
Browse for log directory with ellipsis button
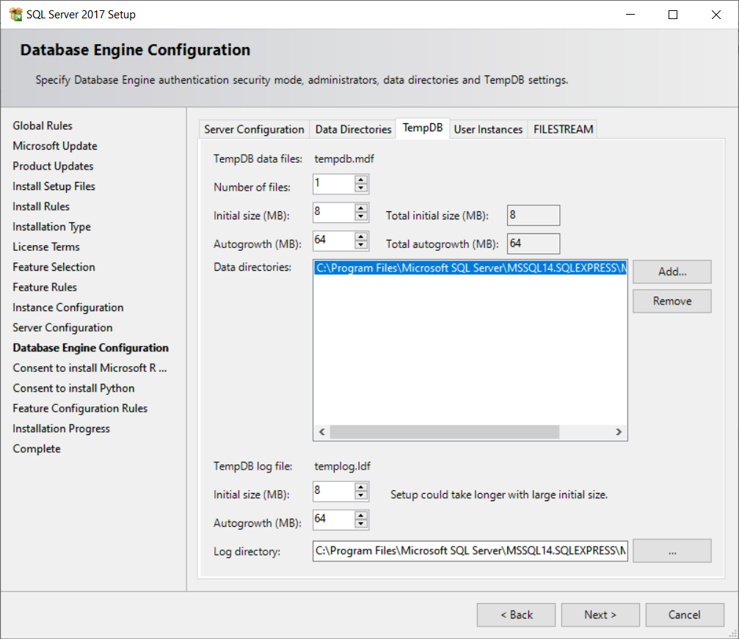(x=671, y=551)
